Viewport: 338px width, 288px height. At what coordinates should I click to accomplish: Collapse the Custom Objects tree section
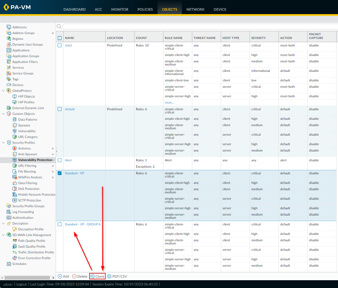3,114
